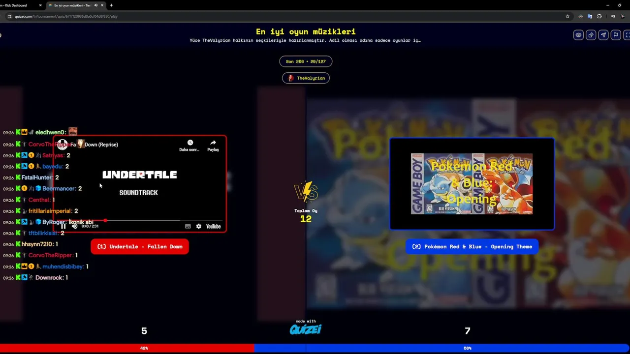Seek the YouTube video progress bar

[x=140, y=221]
